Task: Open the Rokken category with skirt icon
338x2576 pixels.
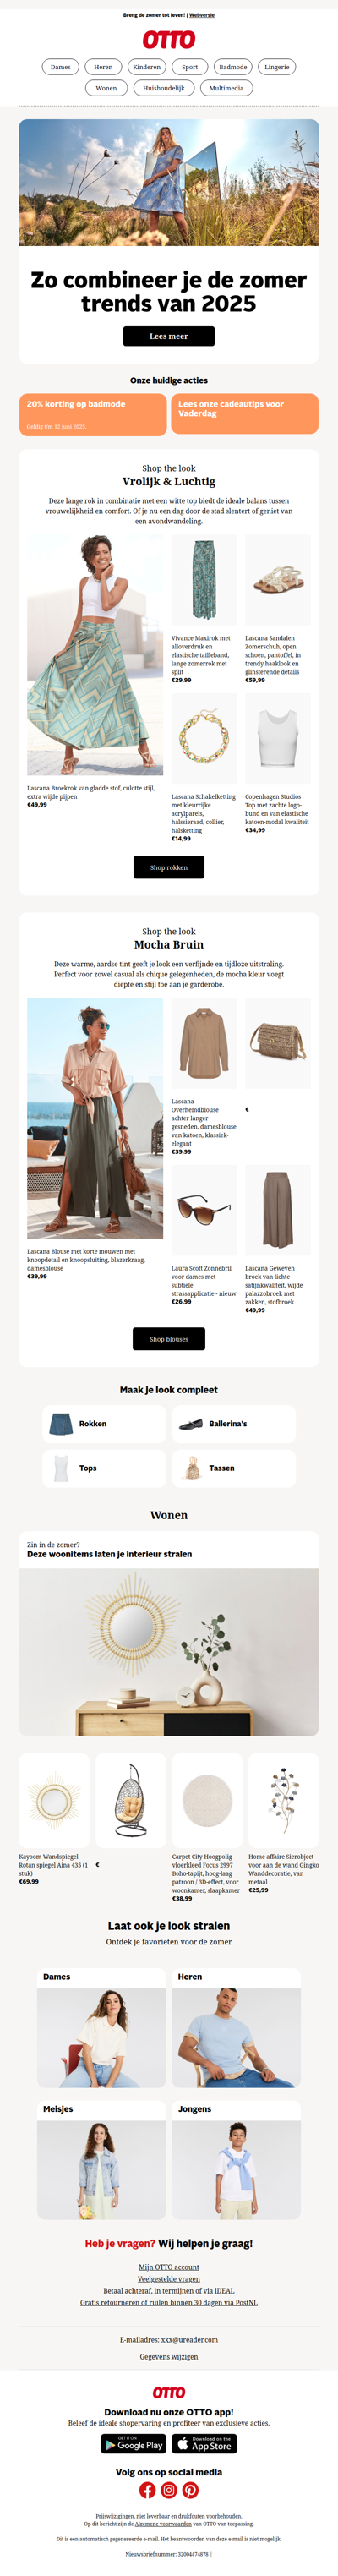Action: tap(104, 1423)
